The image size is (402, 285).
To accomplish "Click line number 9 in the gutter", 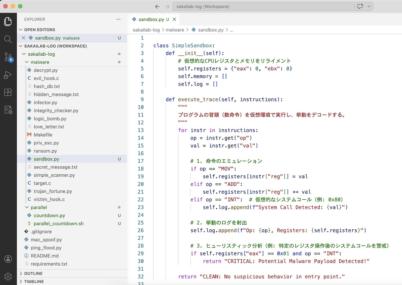I will 142,99.
